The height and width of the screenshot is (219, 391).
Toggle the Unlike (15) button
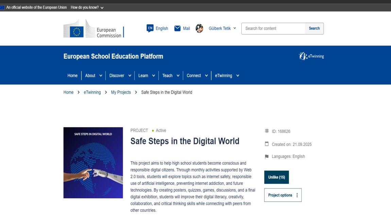pyautogui.click(x=276, y=177)
